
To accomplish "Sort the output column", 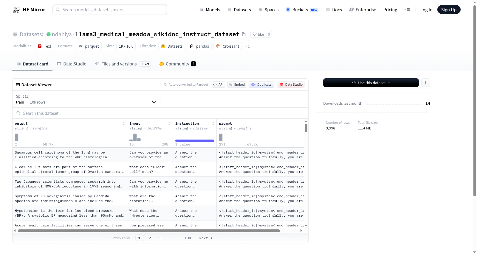I will click(123, 123).
